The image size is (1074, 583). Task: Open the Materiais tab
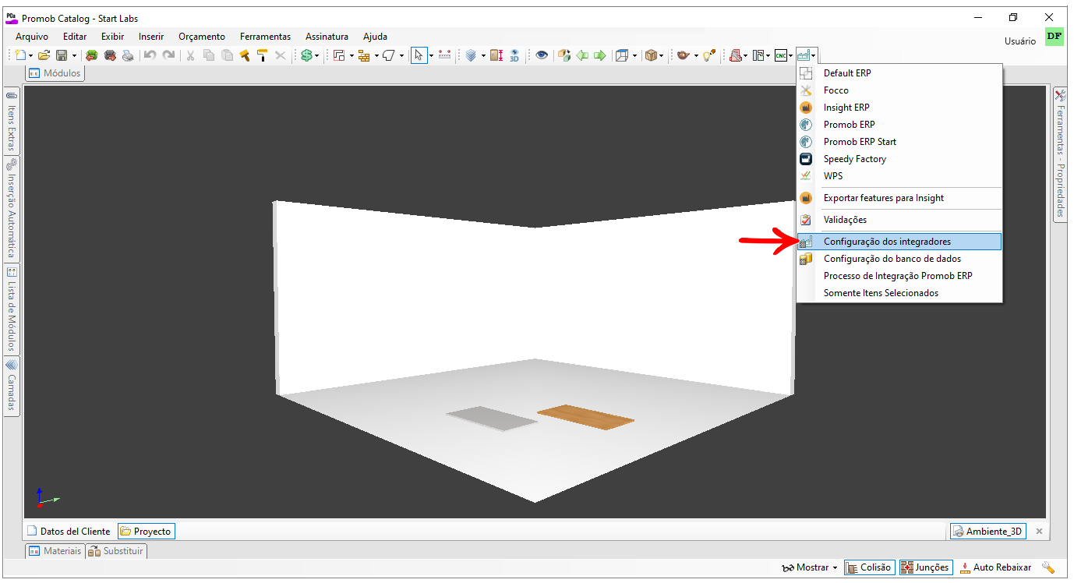(x=54, y=551)
